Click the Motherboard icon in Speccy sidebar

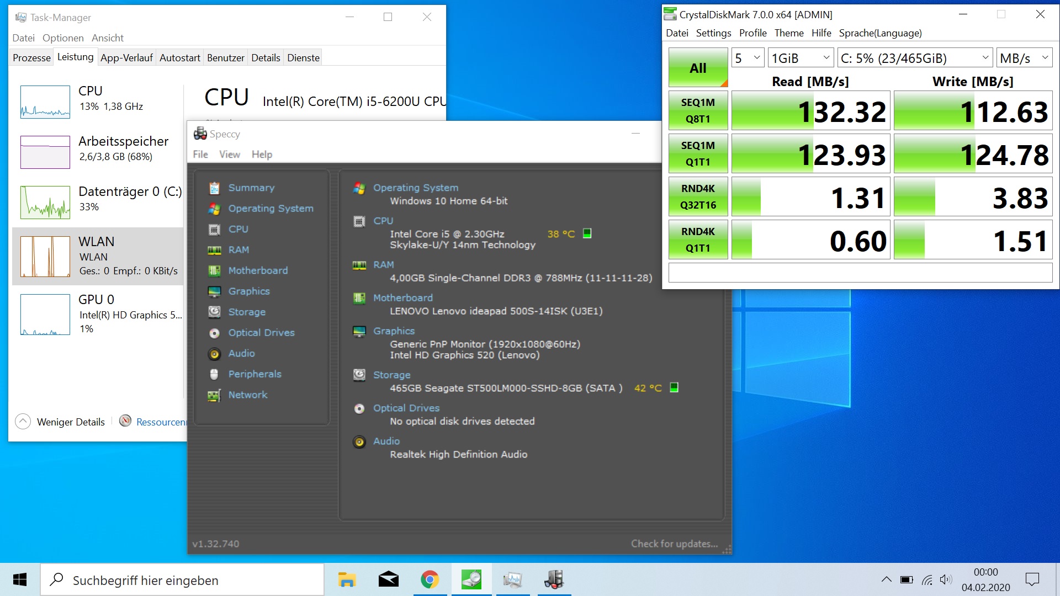tap(214, 270)
